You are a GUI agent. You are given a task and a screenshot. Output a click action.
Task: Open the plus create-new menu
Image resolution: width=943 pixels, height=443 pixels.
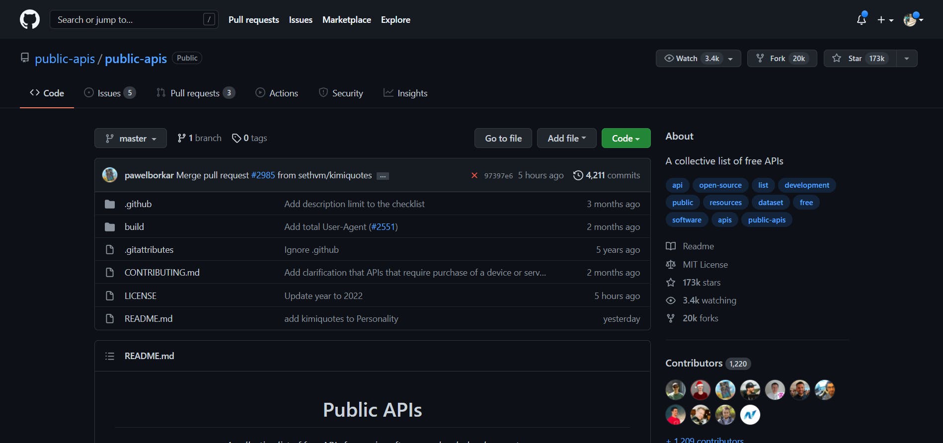point(885,20)
